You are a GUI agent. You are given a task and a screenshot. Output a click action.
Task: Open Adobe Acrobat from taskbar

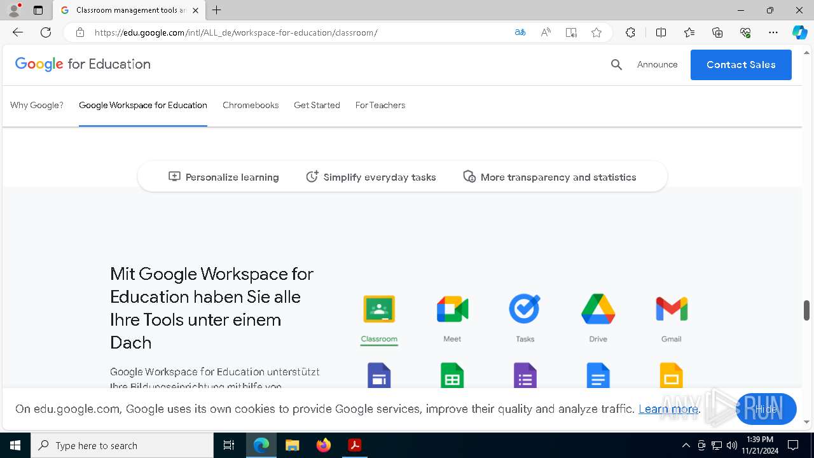point(354,445)
